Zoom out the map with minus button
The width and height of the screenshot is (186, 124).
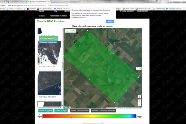[x=139, y=104]
